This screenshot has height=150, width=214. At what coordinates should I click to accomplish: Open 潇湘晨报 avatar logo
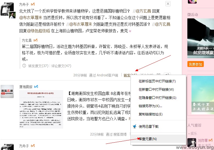click(x=7, y=91)
